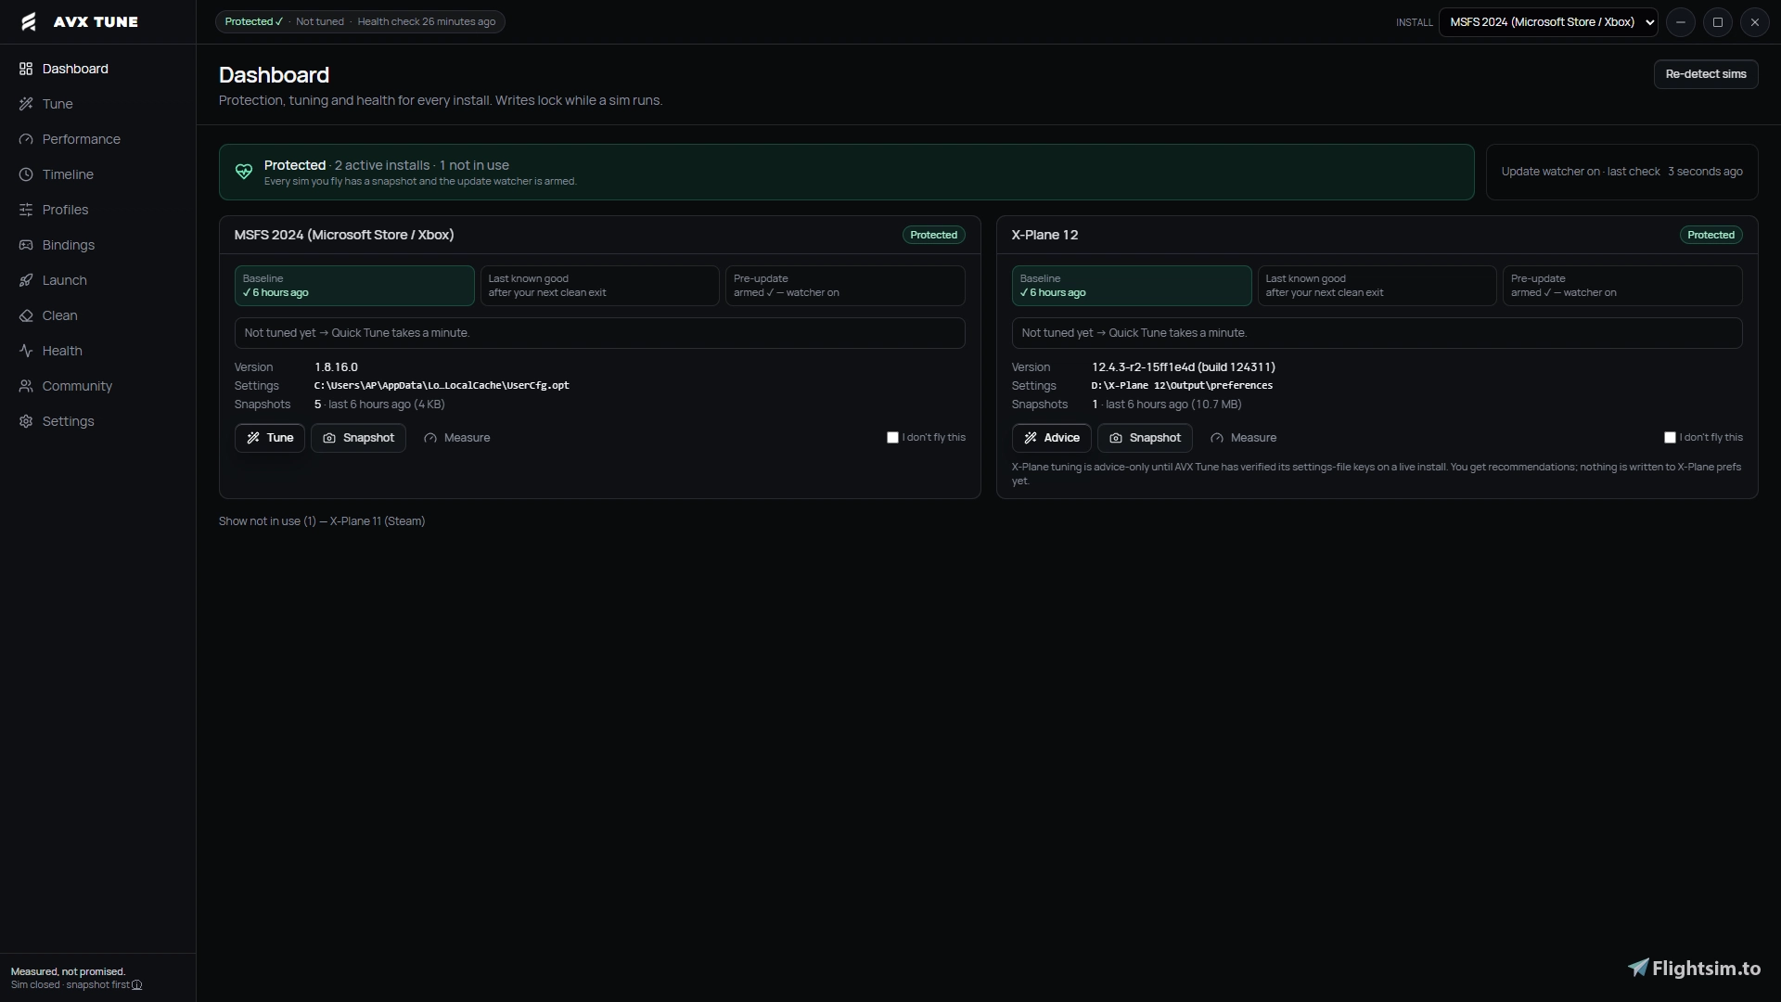This screenshot has width=1781, height=1002.
Task: Click the Profiles sliders icon in sidebar
Action: click(x=26, y=210)
